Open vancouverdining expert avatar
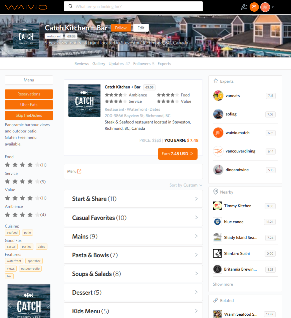 [x=218, y=151]
